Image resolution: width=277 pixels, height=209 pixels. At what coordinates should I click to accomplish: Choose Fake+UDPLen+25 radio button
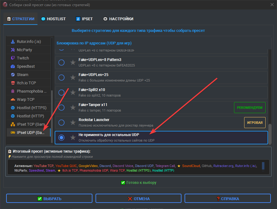[61, 77]
